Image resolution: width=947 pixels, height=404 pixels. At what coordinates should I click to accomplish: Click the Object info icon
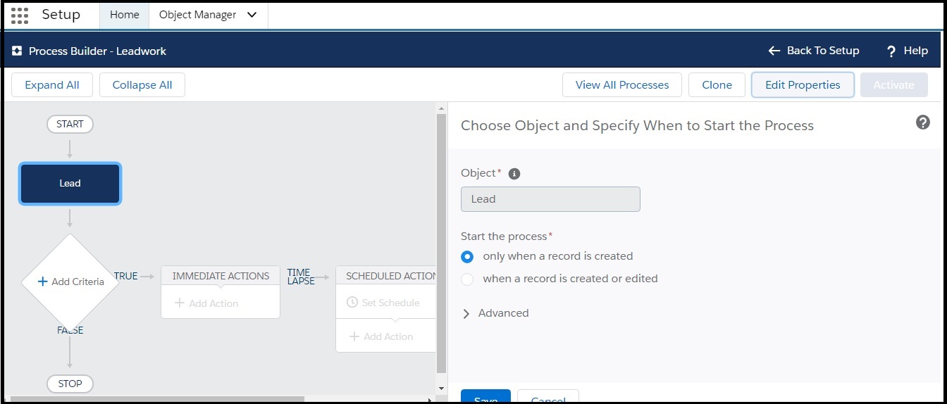[514, 174]
